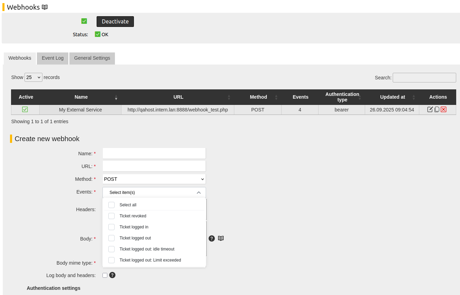The width and height of the screenshot is (460, 295).
Task: Switch to the Event Log tab
Action: 52,58
